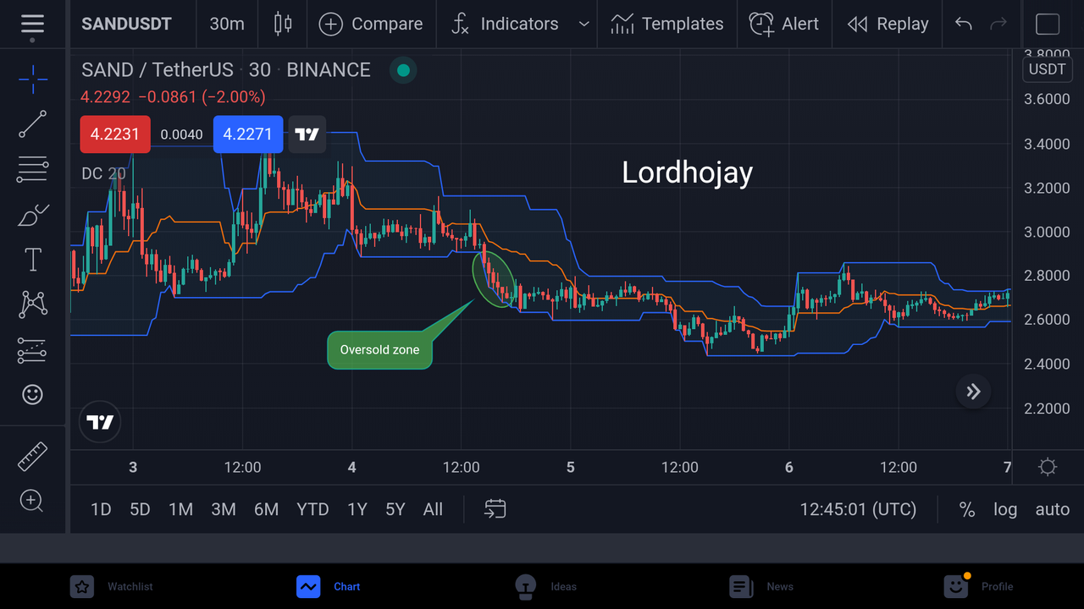Click the TradingView logo on the chart
Screen dimensions: 1084x609
(100, 422)
